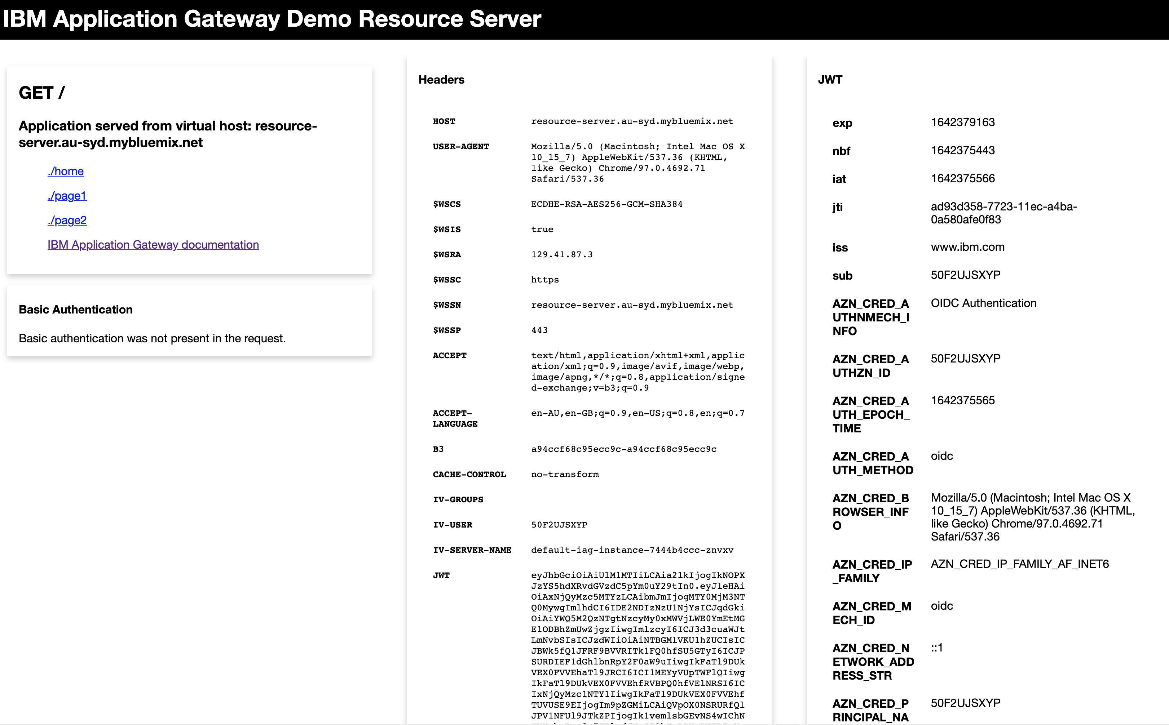Viewport: 1169px width, 725px height.
Task: Click the $WSSC header name
Action: (447, 280)
